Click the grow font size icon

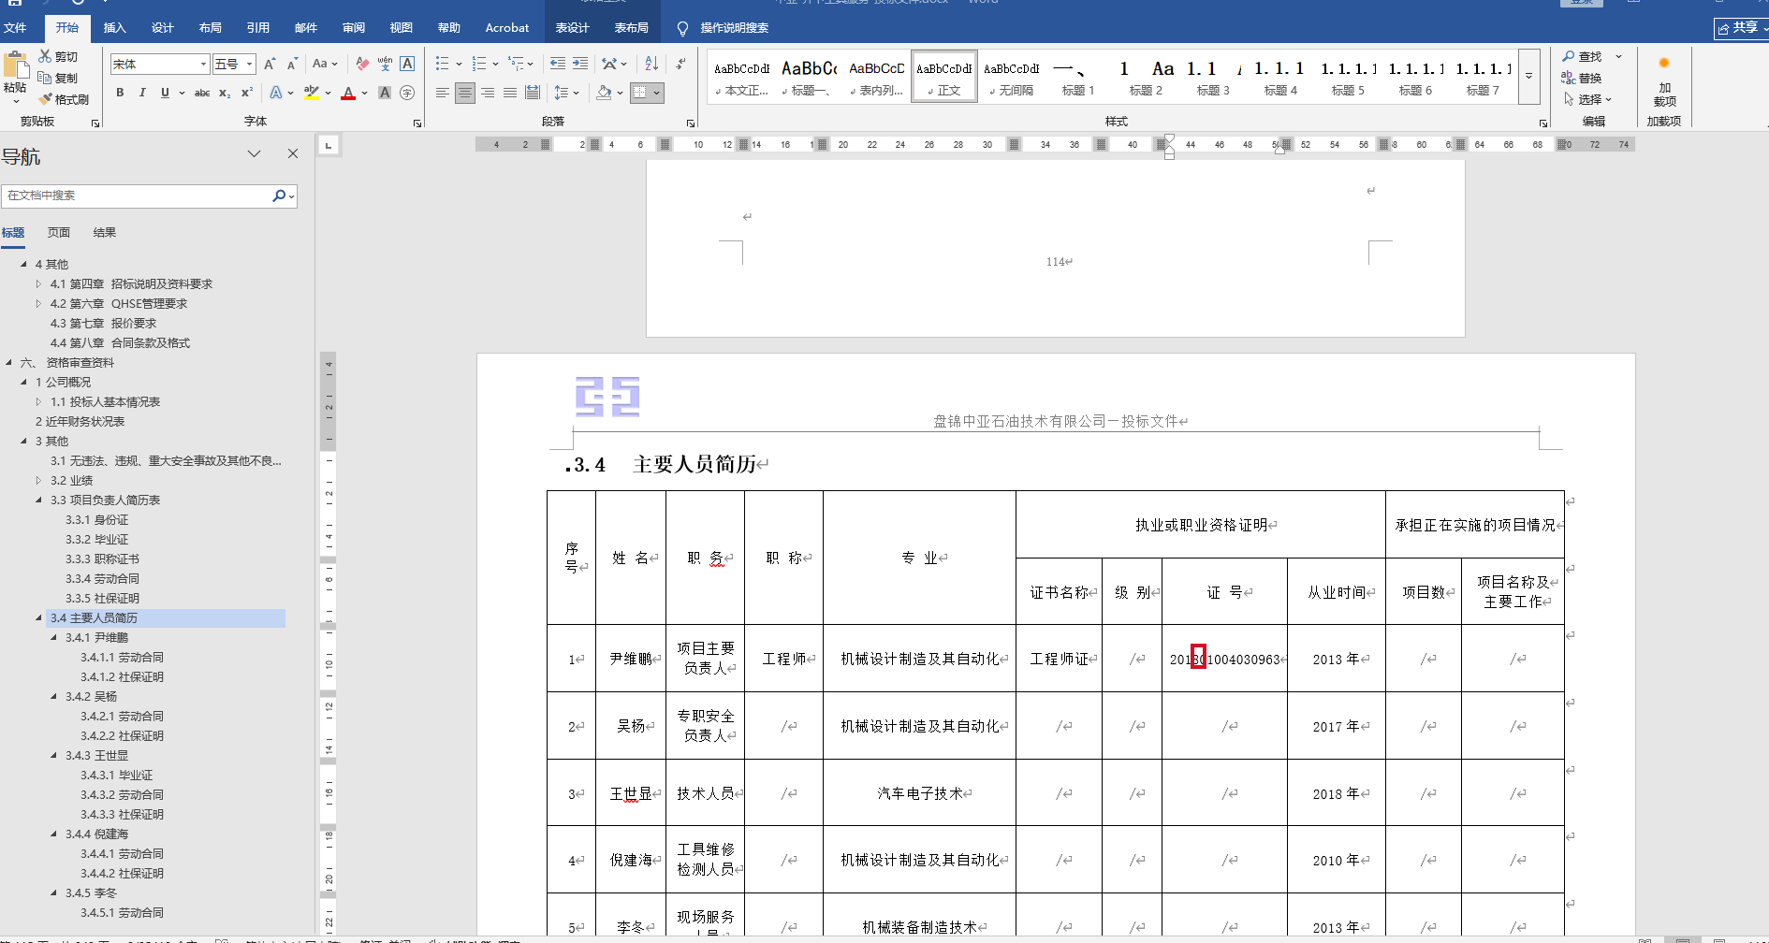tap(270, 64)
